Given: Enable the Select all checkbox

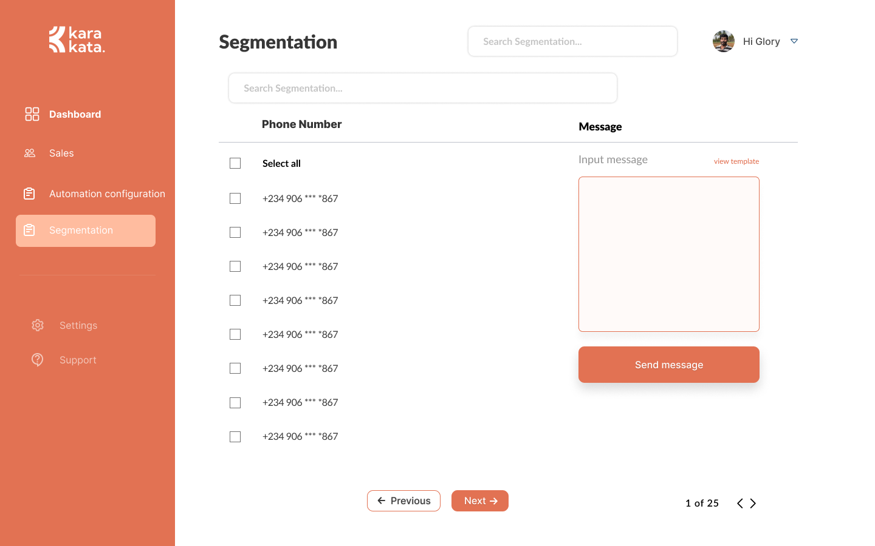Looking at the screenshot, I should click(235, 163).
